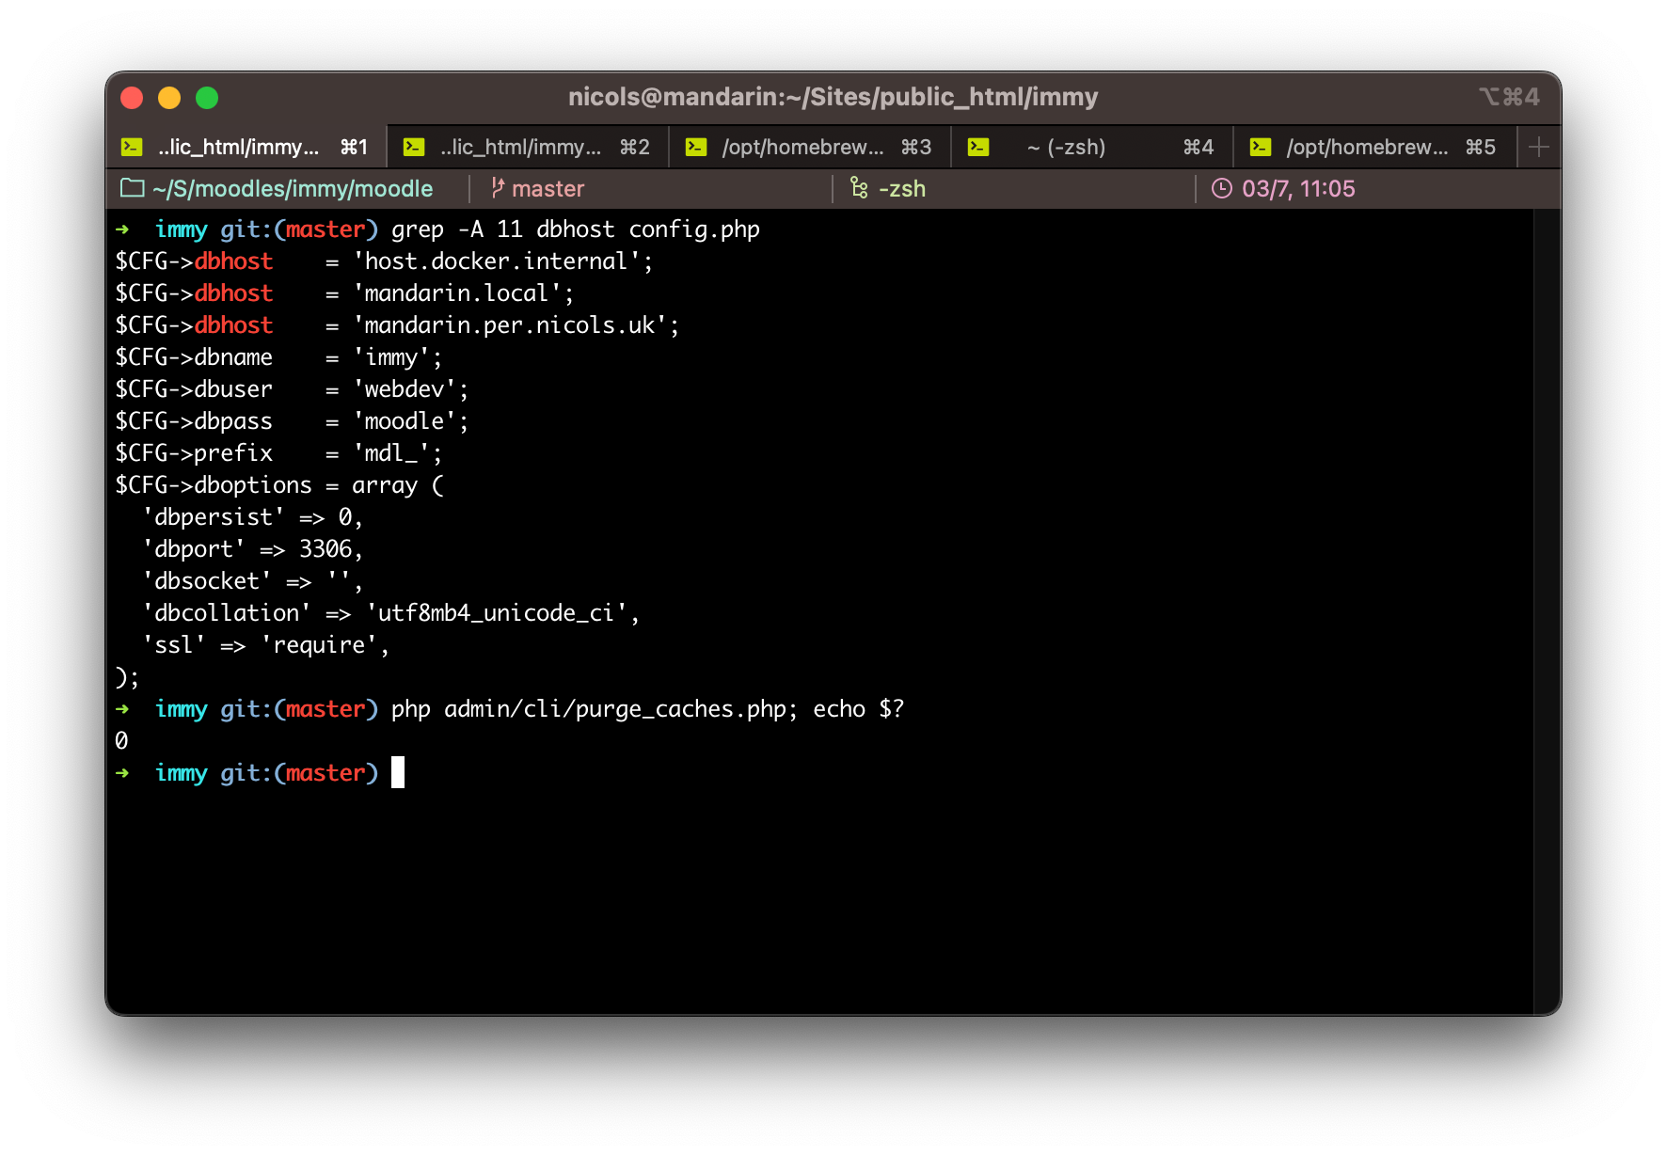Open the /opt/homebrew tab labeled ⌘3
The height and width of the screenshot is (1155, 1667).
(810, 147)
